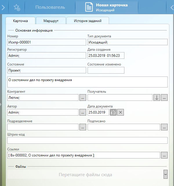Image resolution: width=174 pixels, height=186 pixels.
Task: Go to the Пользователь section
Action: (x=50, y=8)
